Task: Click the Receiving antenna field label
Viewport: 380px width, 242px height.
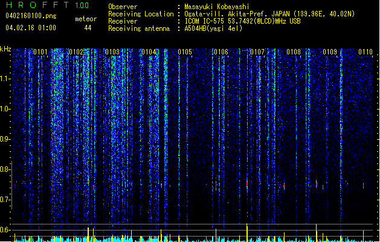Action: [x=139, y=28]
